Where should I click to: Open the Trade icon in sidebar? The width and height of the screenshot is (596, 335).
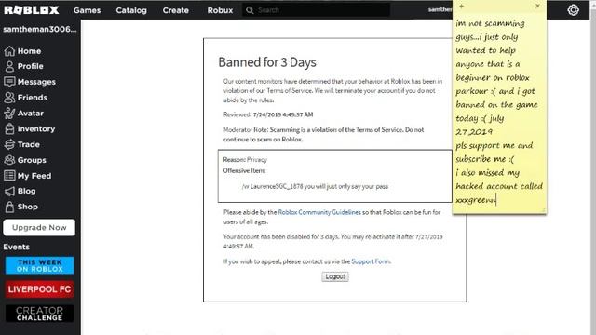click(9, 144)
